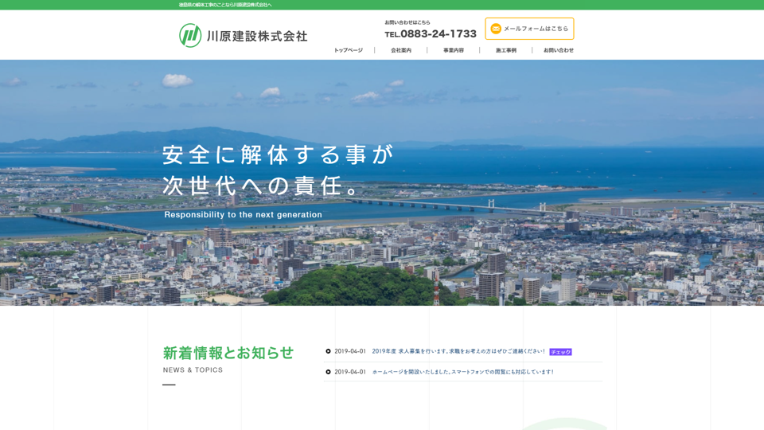
Task: Click the hero headline 安全に解体する事が
Action: click(x=278, y=154)
